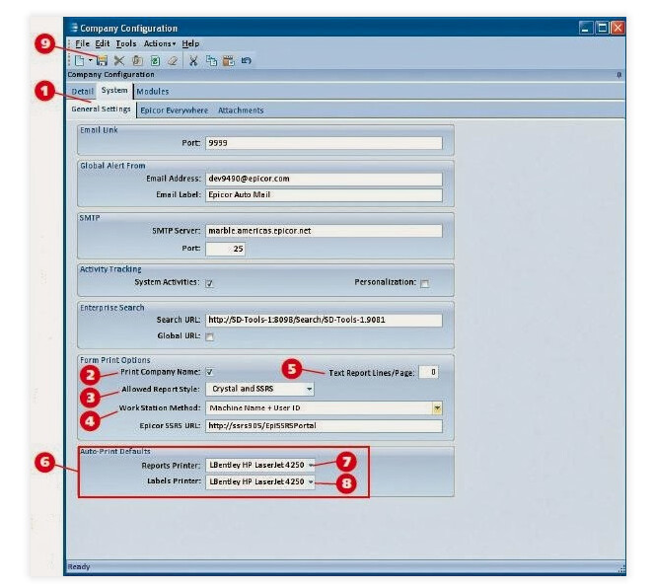This screenshot has height=588, width=654.
Task: Check the Global URL checkbox
Action: (209, 336)
